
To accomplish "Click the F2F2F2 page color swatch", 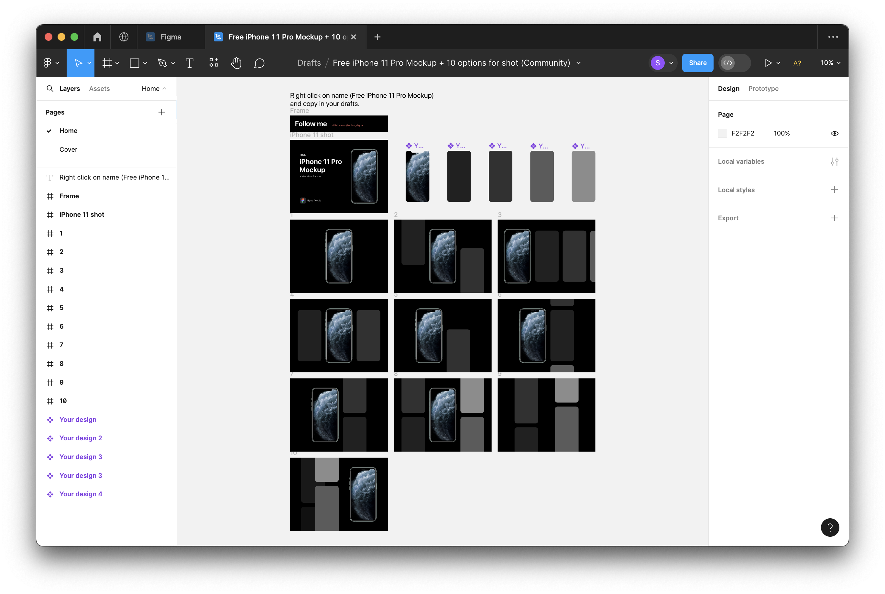I will [722, 133].
